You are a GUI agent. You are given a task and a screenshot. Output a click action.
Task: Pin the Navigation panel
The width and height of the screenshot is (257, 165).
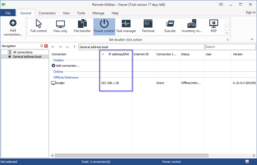tap(42, 46)
